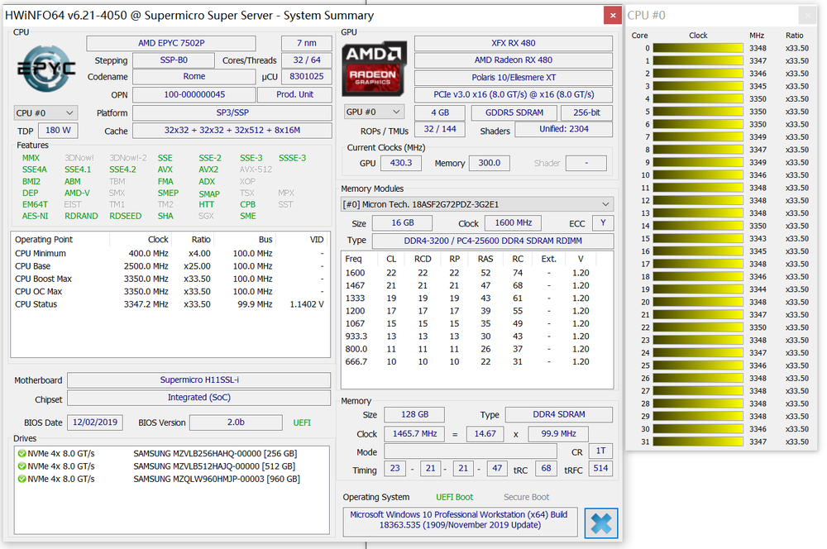Select the DDR4-3200 / PC4-25600 type field
Viewport: 827px width, 549px height.
click(493, 241)
